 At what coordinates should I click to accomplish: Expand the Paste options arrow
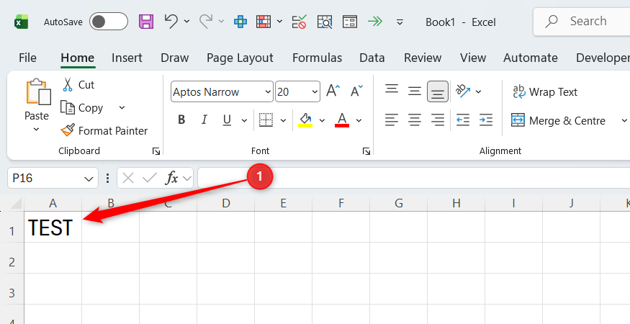click(36, 129)
